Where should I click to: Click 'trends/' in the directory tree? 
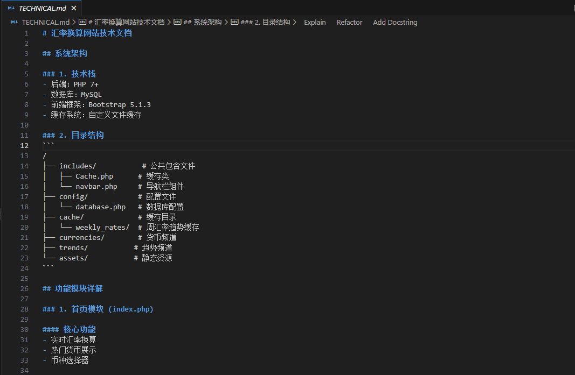[x=73, y=248]
